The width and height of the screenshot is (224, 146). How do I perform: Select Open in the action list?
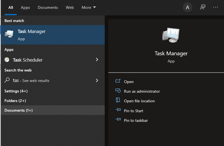[129, 82]
